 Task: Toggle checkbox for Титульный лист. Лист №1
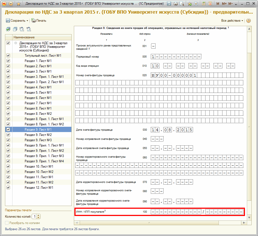pos(8,56)
